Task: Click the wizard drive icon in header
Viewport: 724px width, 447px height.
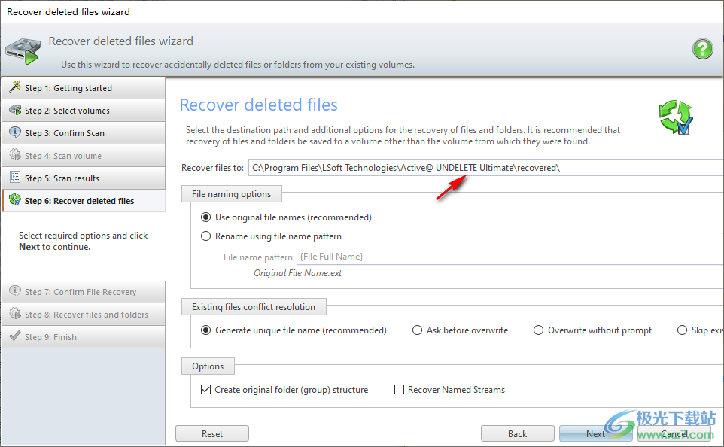Action: pyautogui.click(x=23, y=51)
